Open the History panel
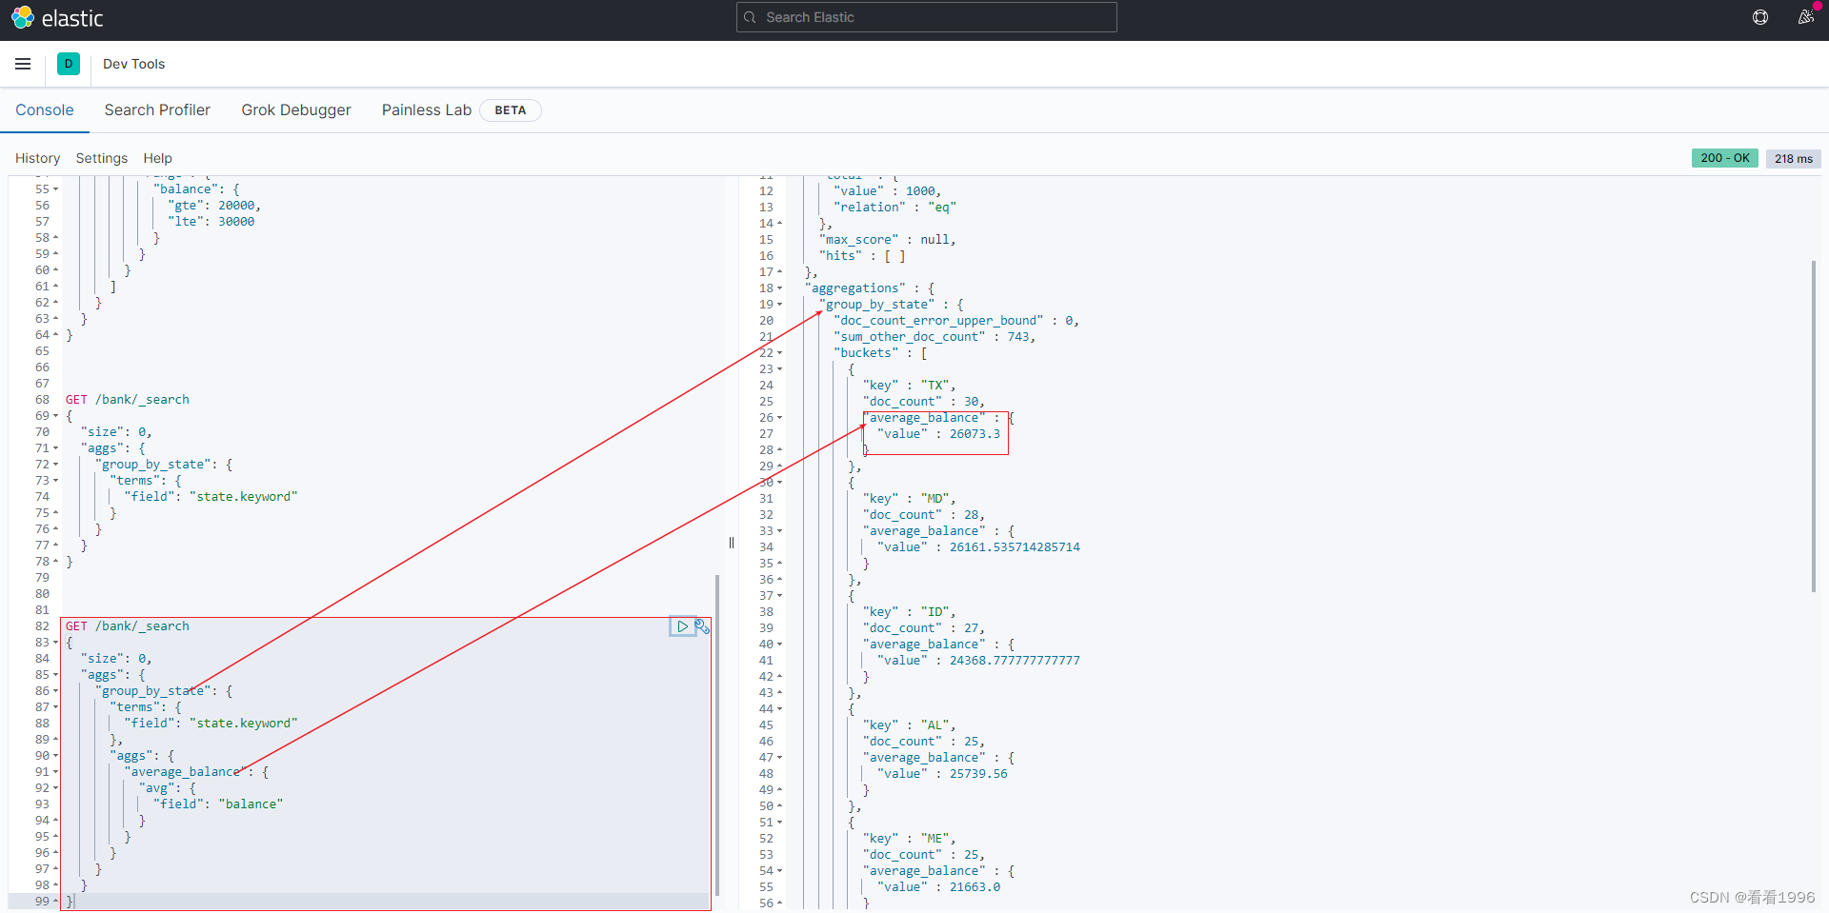Screen dimensions: 1829x913 [x=37, y=158]
